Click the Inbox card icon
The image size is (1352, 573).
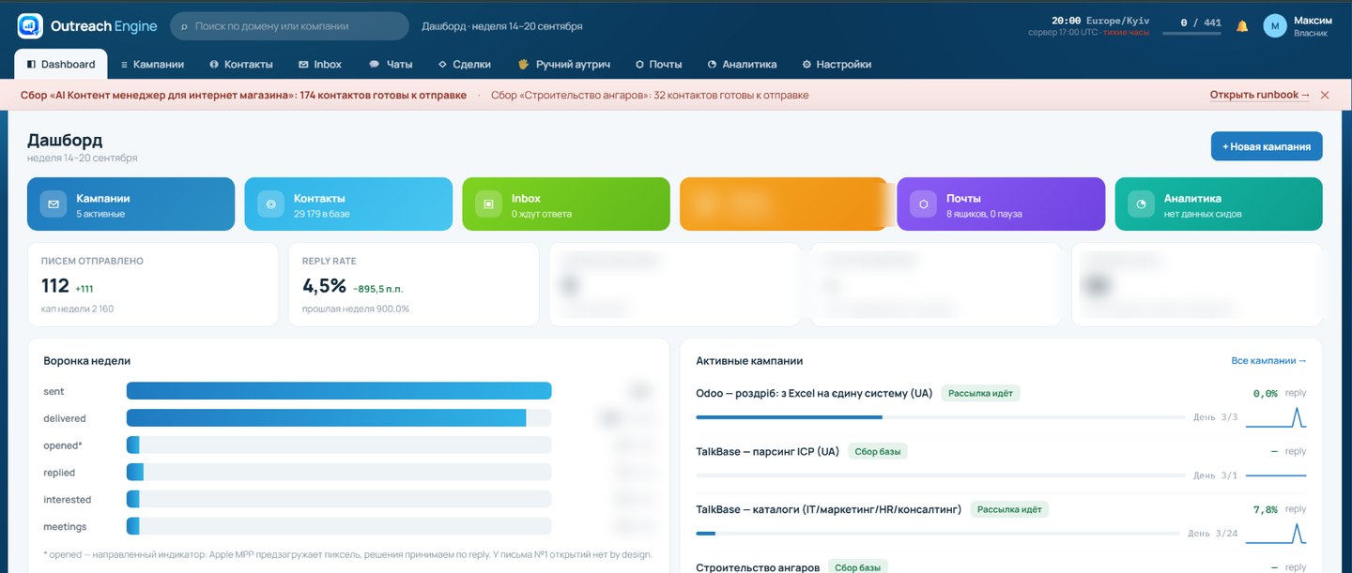tap(488, 204)
